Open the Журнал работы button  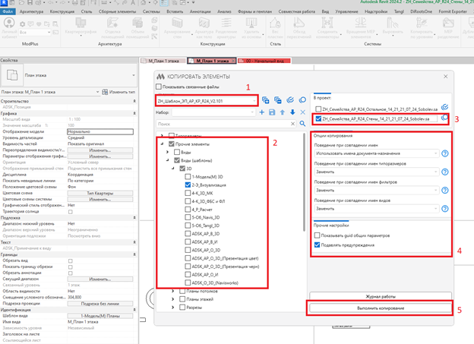click(381, 296)
